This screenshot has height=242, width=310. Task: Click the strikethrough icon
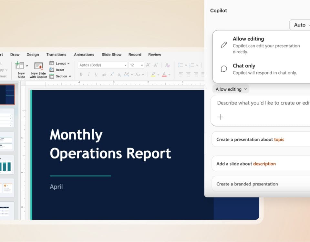(104, 75)
